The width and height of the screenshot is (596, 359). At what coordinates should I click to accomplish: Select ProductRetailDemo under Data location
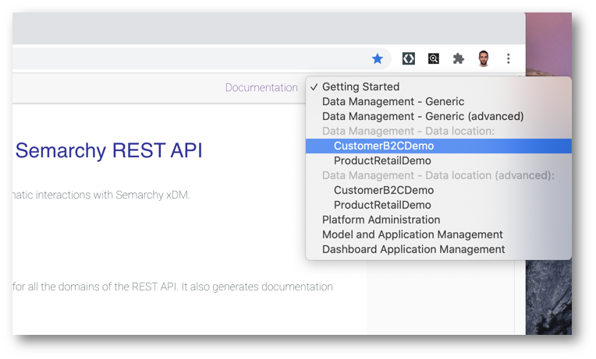click(382, 160)
